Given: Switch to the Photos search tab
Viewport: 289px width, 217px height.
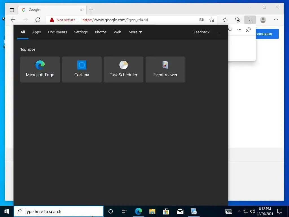Looking at the screenshot, I should click(x=100, y=32).
